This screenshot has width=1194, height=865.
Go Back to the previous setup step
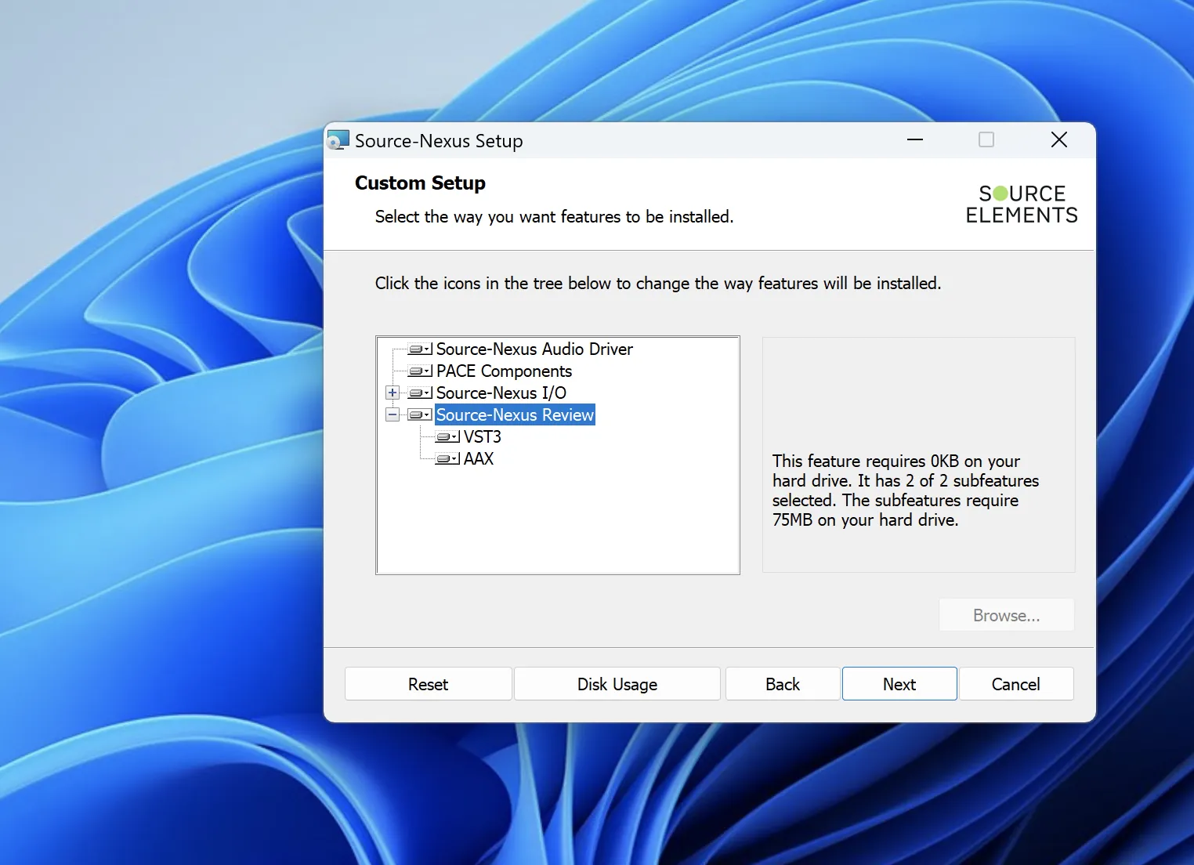[783, 684]
